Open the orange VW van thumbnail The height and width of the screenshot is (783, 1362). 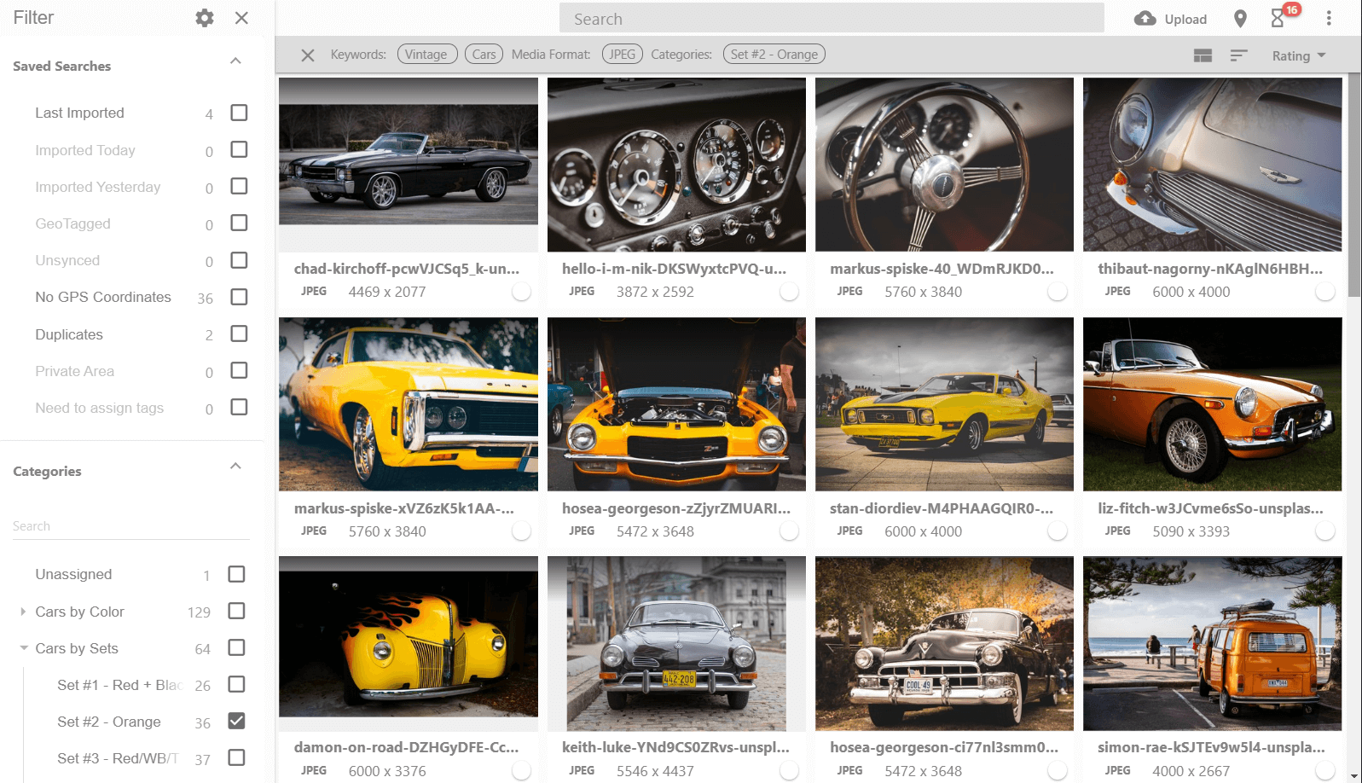[x=1212, y=644]
